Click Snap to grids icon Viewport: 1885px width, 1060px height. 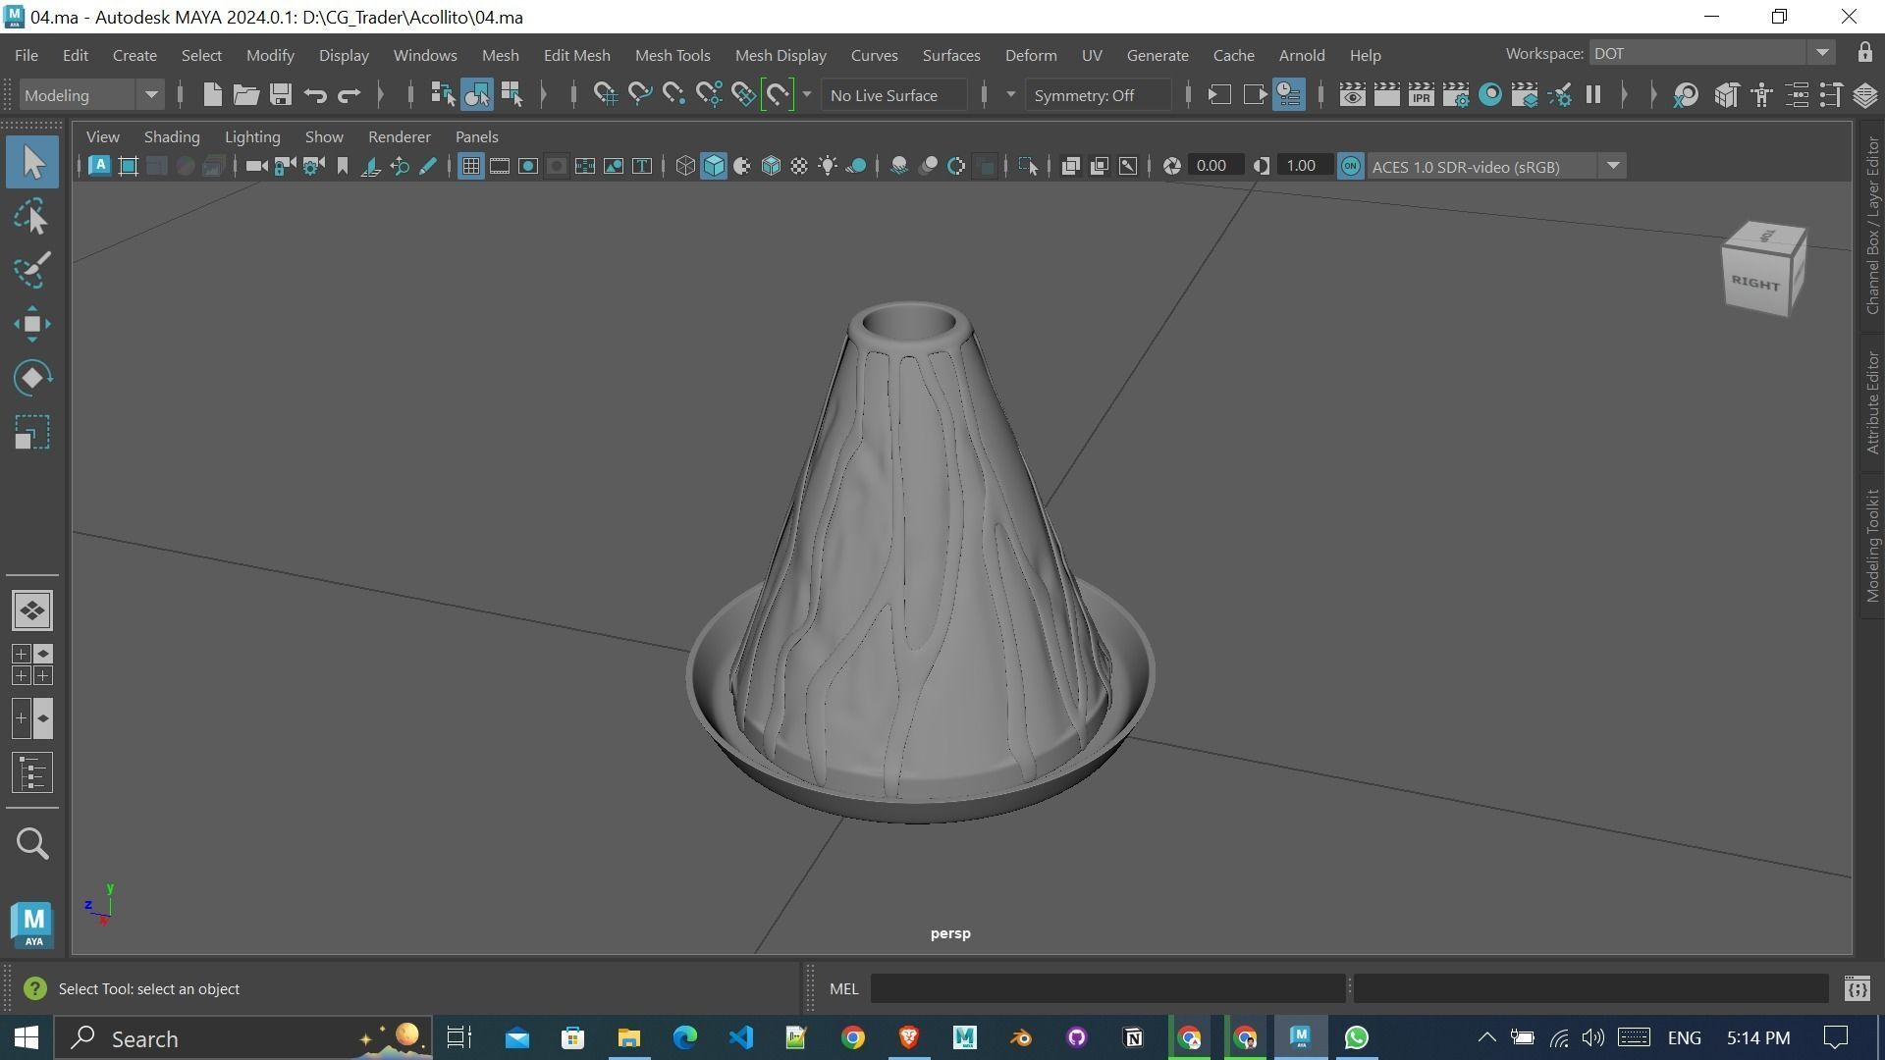click(606, 95)
